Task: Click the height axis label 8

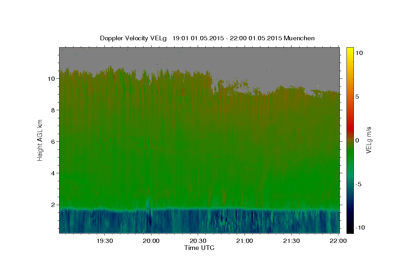Action: (53, 110)
